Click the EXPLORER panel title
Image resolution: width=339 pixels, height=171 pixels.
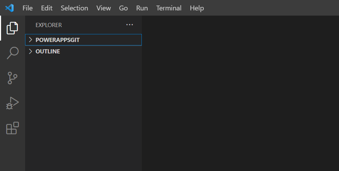[48, 25]
